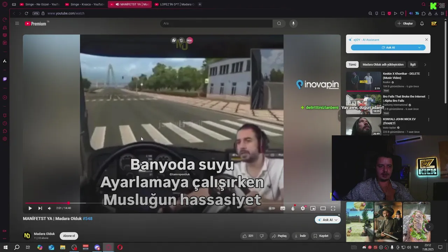Share the video with Paylaş
448x252 pixels.
pos(279,236)
